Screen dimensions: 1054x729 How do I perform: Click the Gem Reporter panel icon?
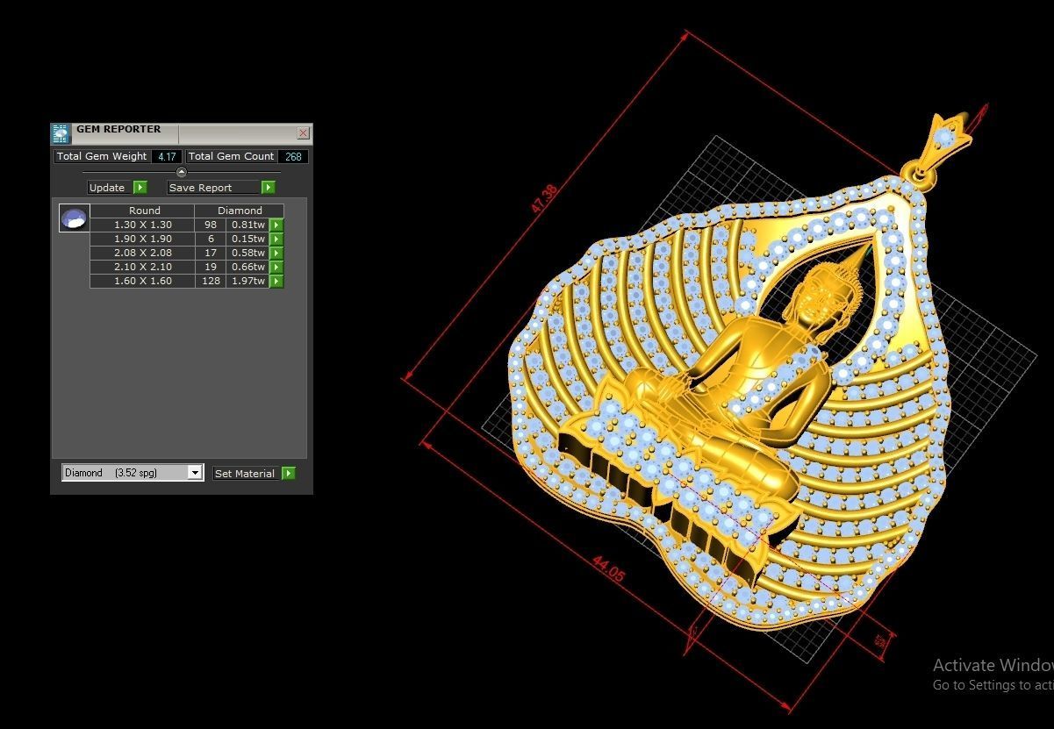tap(60, 133)
